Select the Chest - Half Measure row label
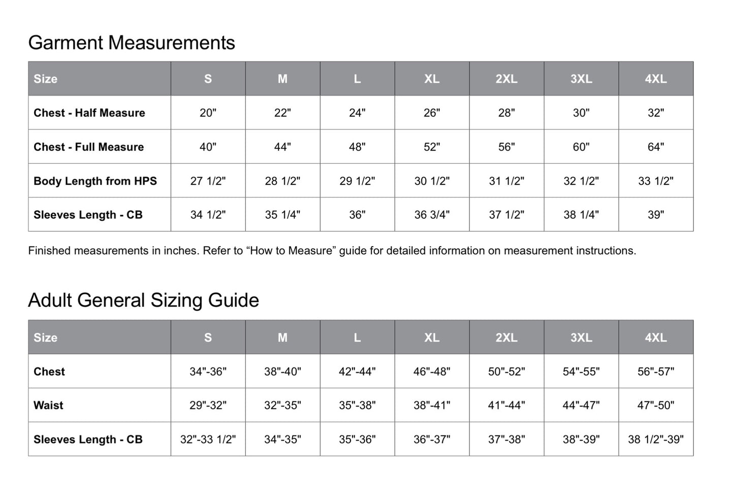The height and width of the screenshot is (490, 734). point(89,113)
